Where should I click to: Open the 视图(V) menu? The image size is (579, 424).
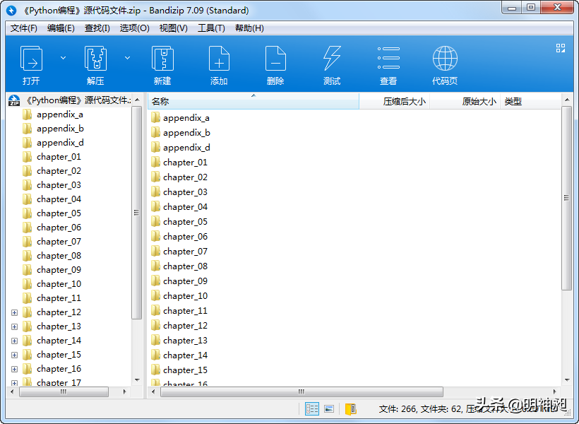(174, 28)
